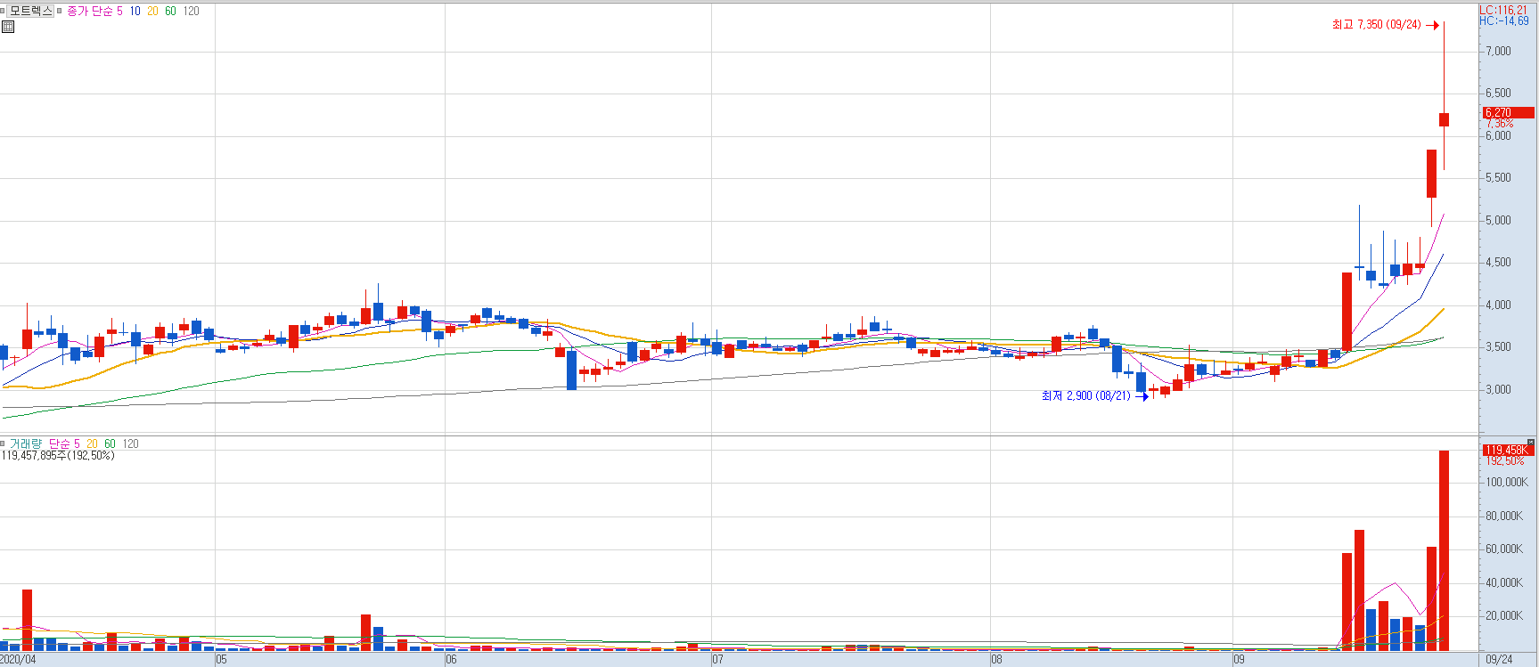Screen dimensions: 1539x667
Task: Click the 20,000K volume axis label
Action: coord(1504,616)
